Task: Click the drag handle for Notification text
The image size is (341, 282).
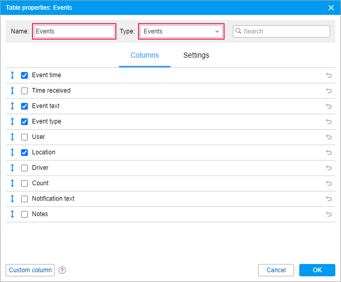Action: click(x=12, y=199)
